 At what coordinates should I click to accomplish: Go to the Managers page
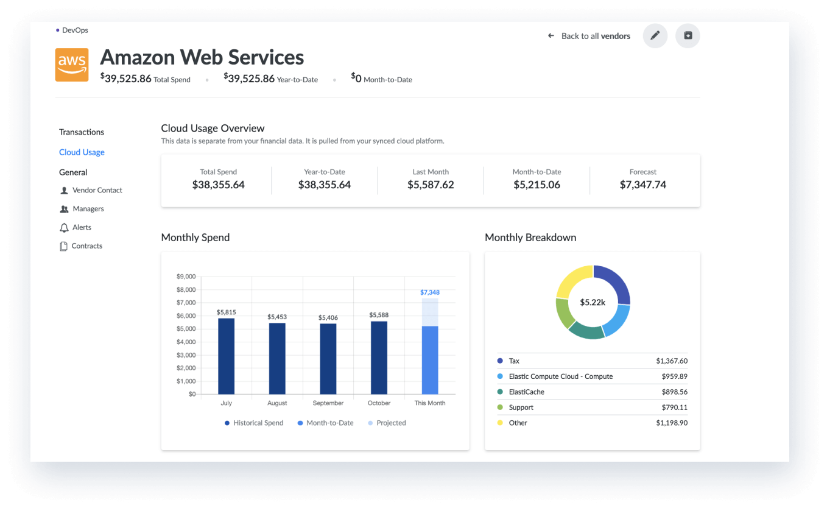(88, 209)
